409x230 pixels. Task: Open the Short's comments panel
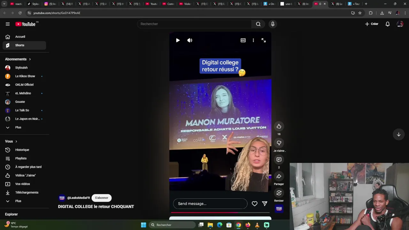(279, 159)
